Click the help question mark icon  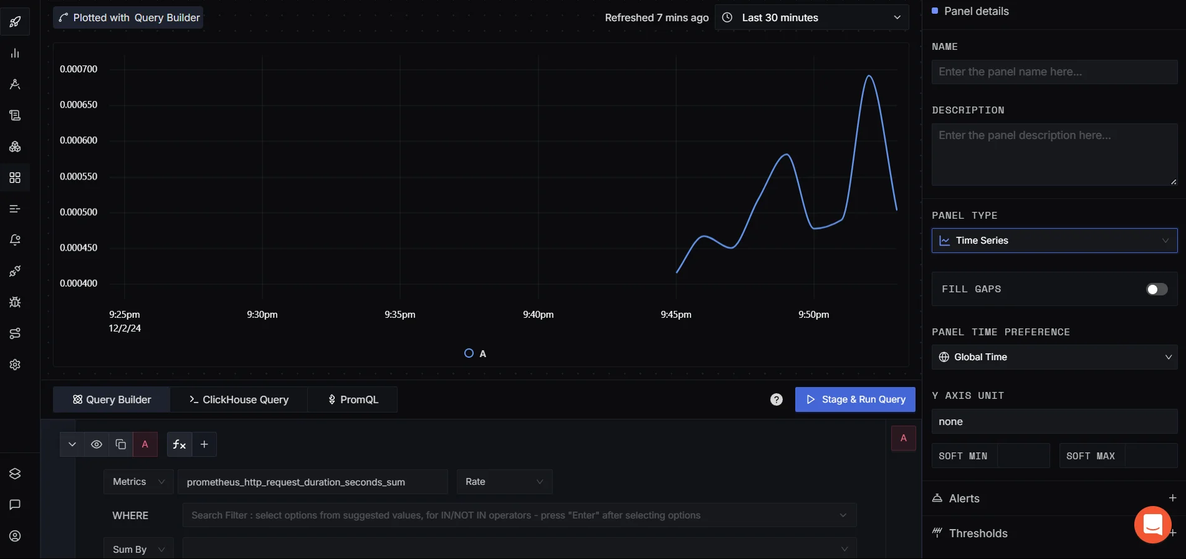[x=776, y=399]
